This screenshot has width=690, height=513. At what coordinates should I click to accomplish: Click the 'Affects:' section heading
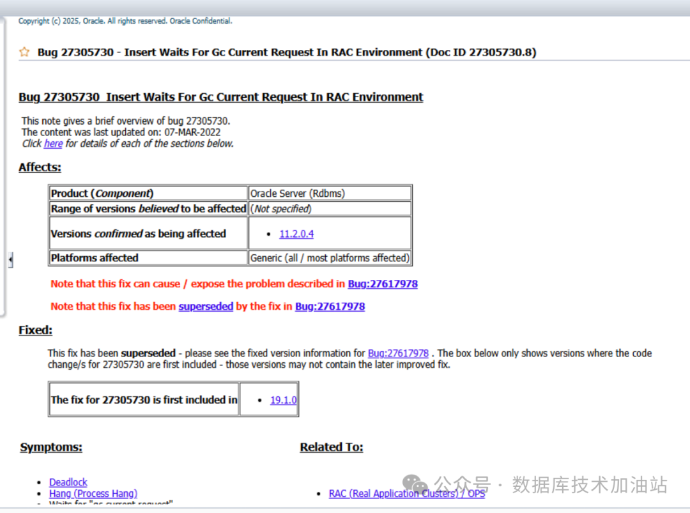click(x=40, y=167)
